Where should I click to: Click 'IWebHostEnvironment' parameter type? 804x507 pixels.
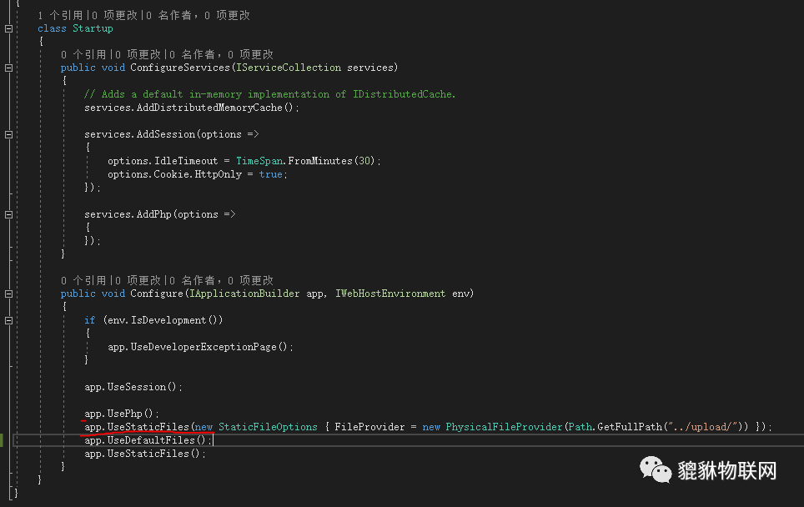[x=390, y=294]
